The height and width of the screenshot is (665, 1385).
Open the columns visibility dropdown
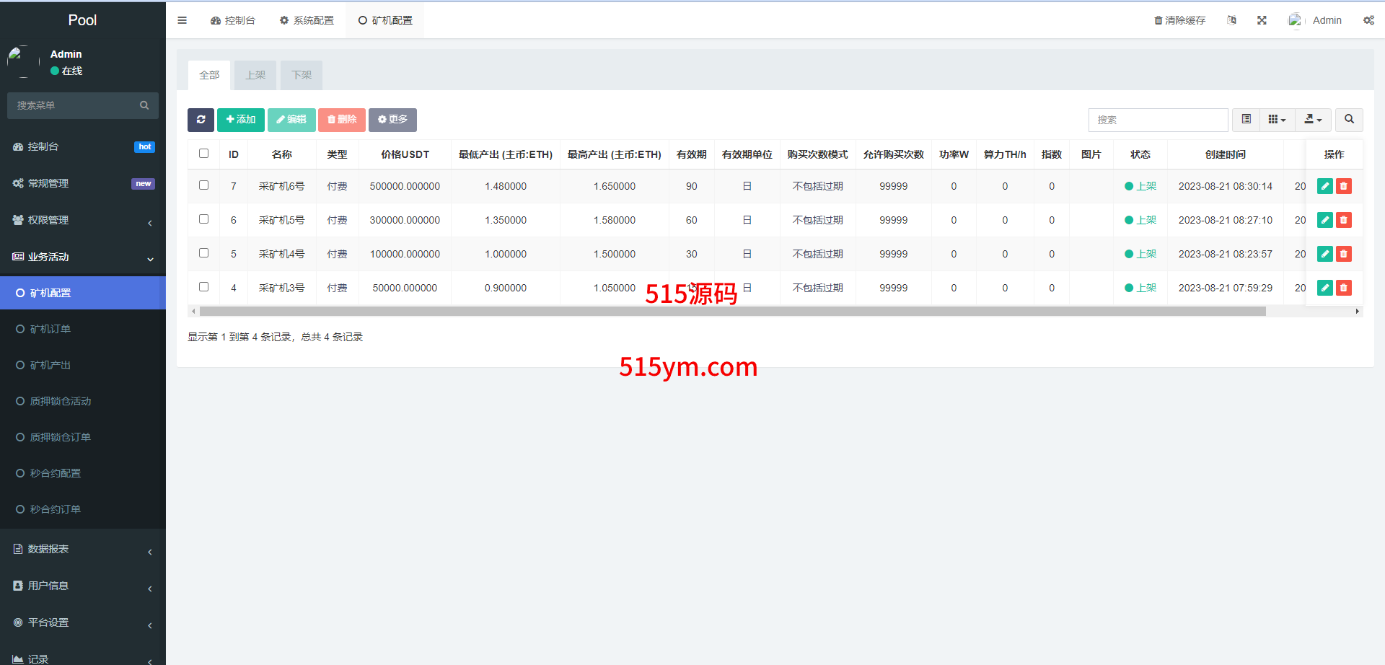point(1277,120)
